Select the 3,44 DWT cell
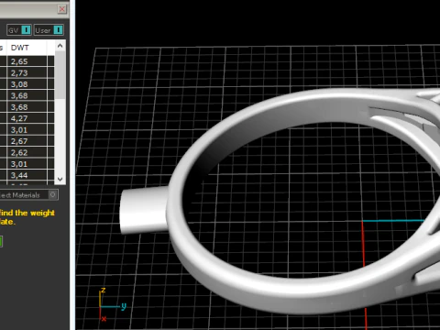The width and height of the screenshot is (440, 330). (27, 175)
